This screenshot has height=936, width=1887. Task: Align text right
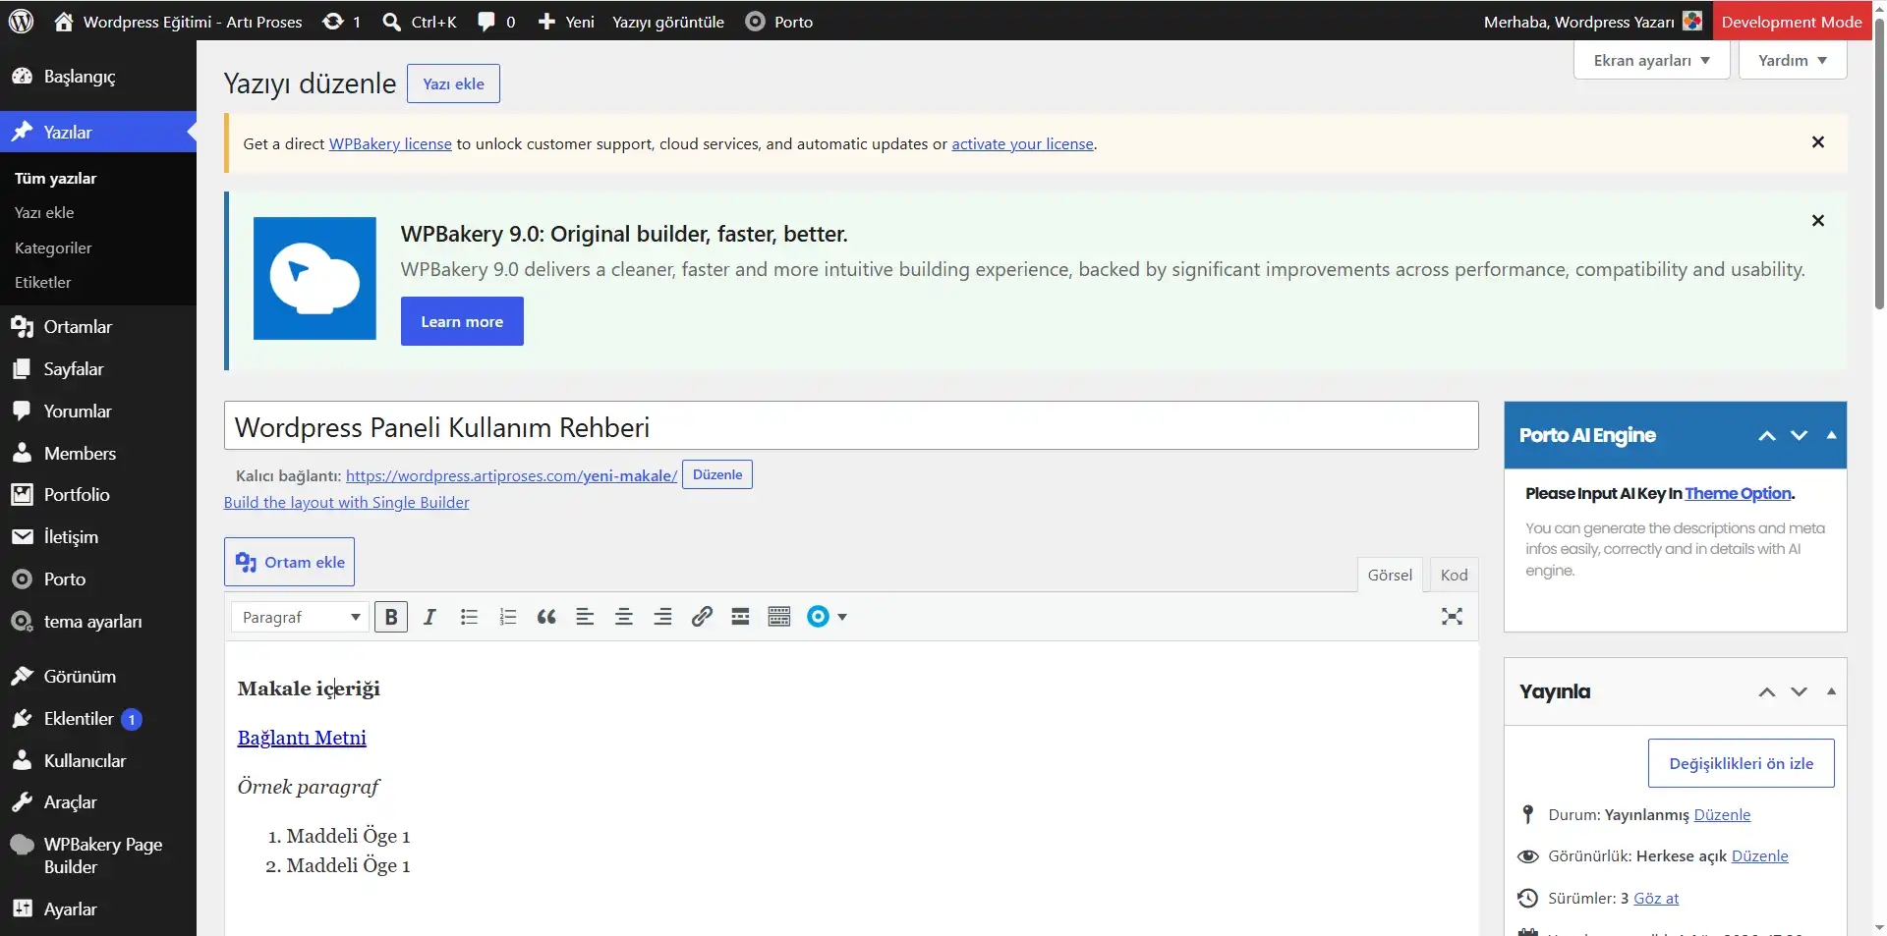click(662, 617)
